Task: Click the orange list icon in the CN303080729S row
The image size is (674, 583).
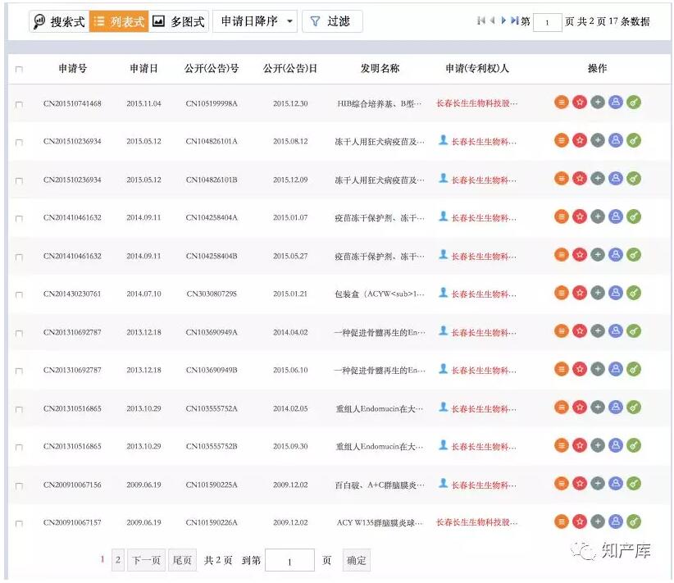Action: [562, 293]
